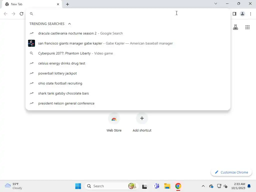256x192 pixels.
Task: Click the browser forward arrow
Action: pos(13,14)
